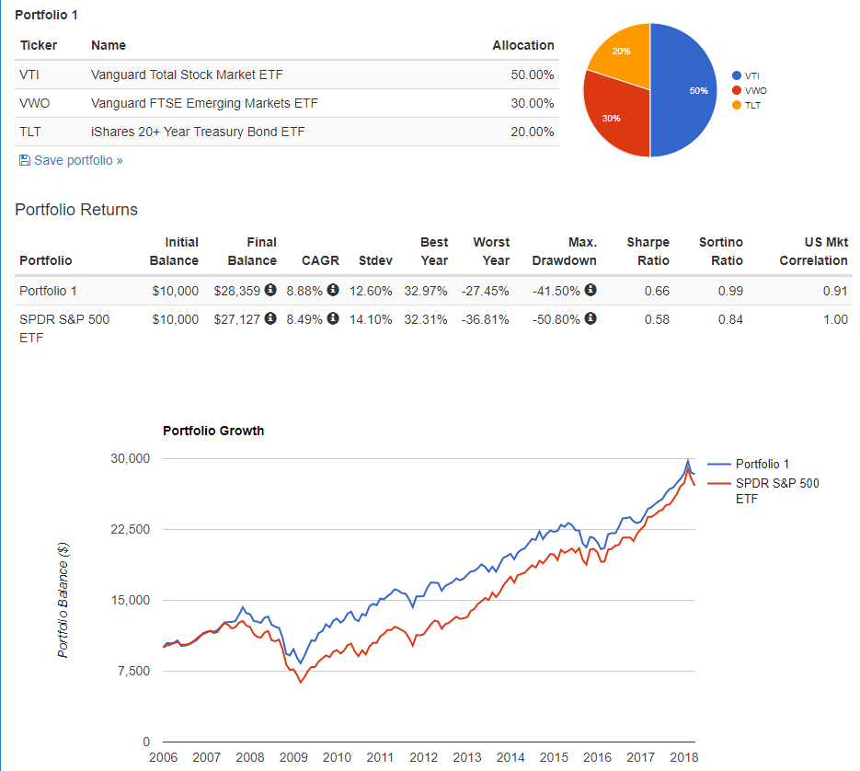Click Portfolio 1 row label in returns table
The image size is (860, 771).
click(48, 291)
